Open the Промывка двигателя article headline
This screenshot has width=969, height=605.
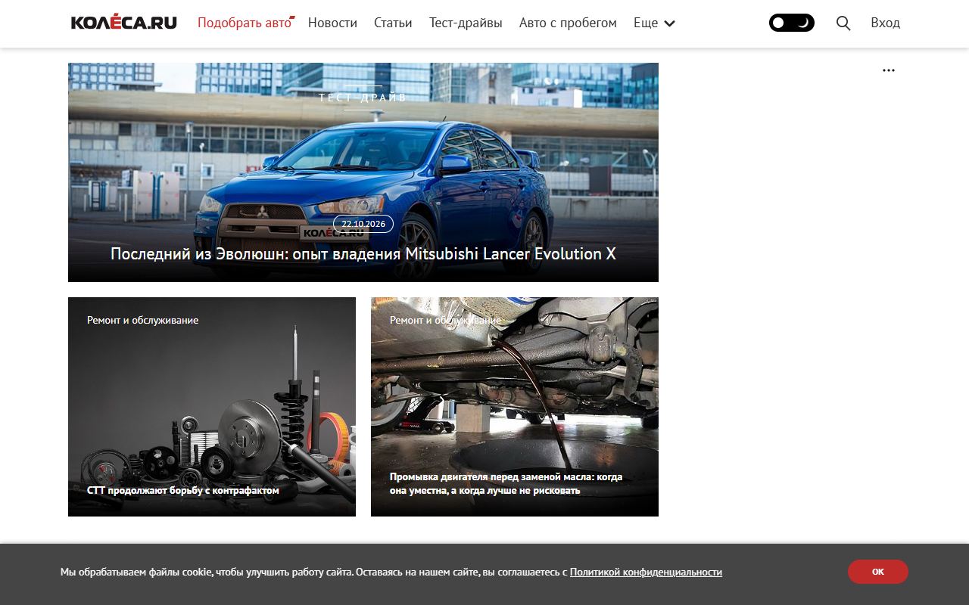pyautogui.click(x=506, y=483)
